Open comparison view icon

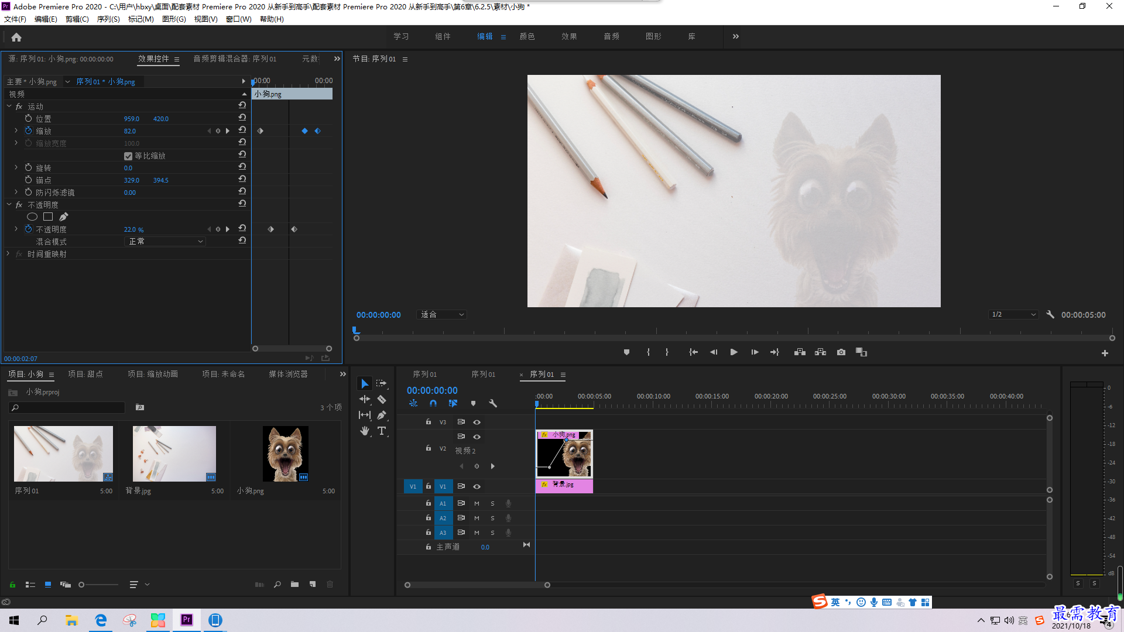click(x=861, y=352)
